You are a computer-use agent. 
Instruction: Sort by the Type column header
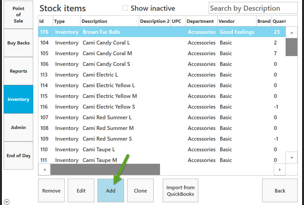(x=66, y=21)
